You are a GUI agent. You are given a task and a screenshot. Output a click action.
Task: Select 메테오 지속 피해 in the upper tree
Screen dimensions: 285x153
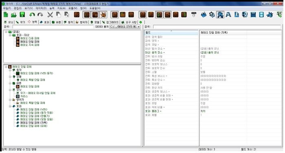[30, 45]
